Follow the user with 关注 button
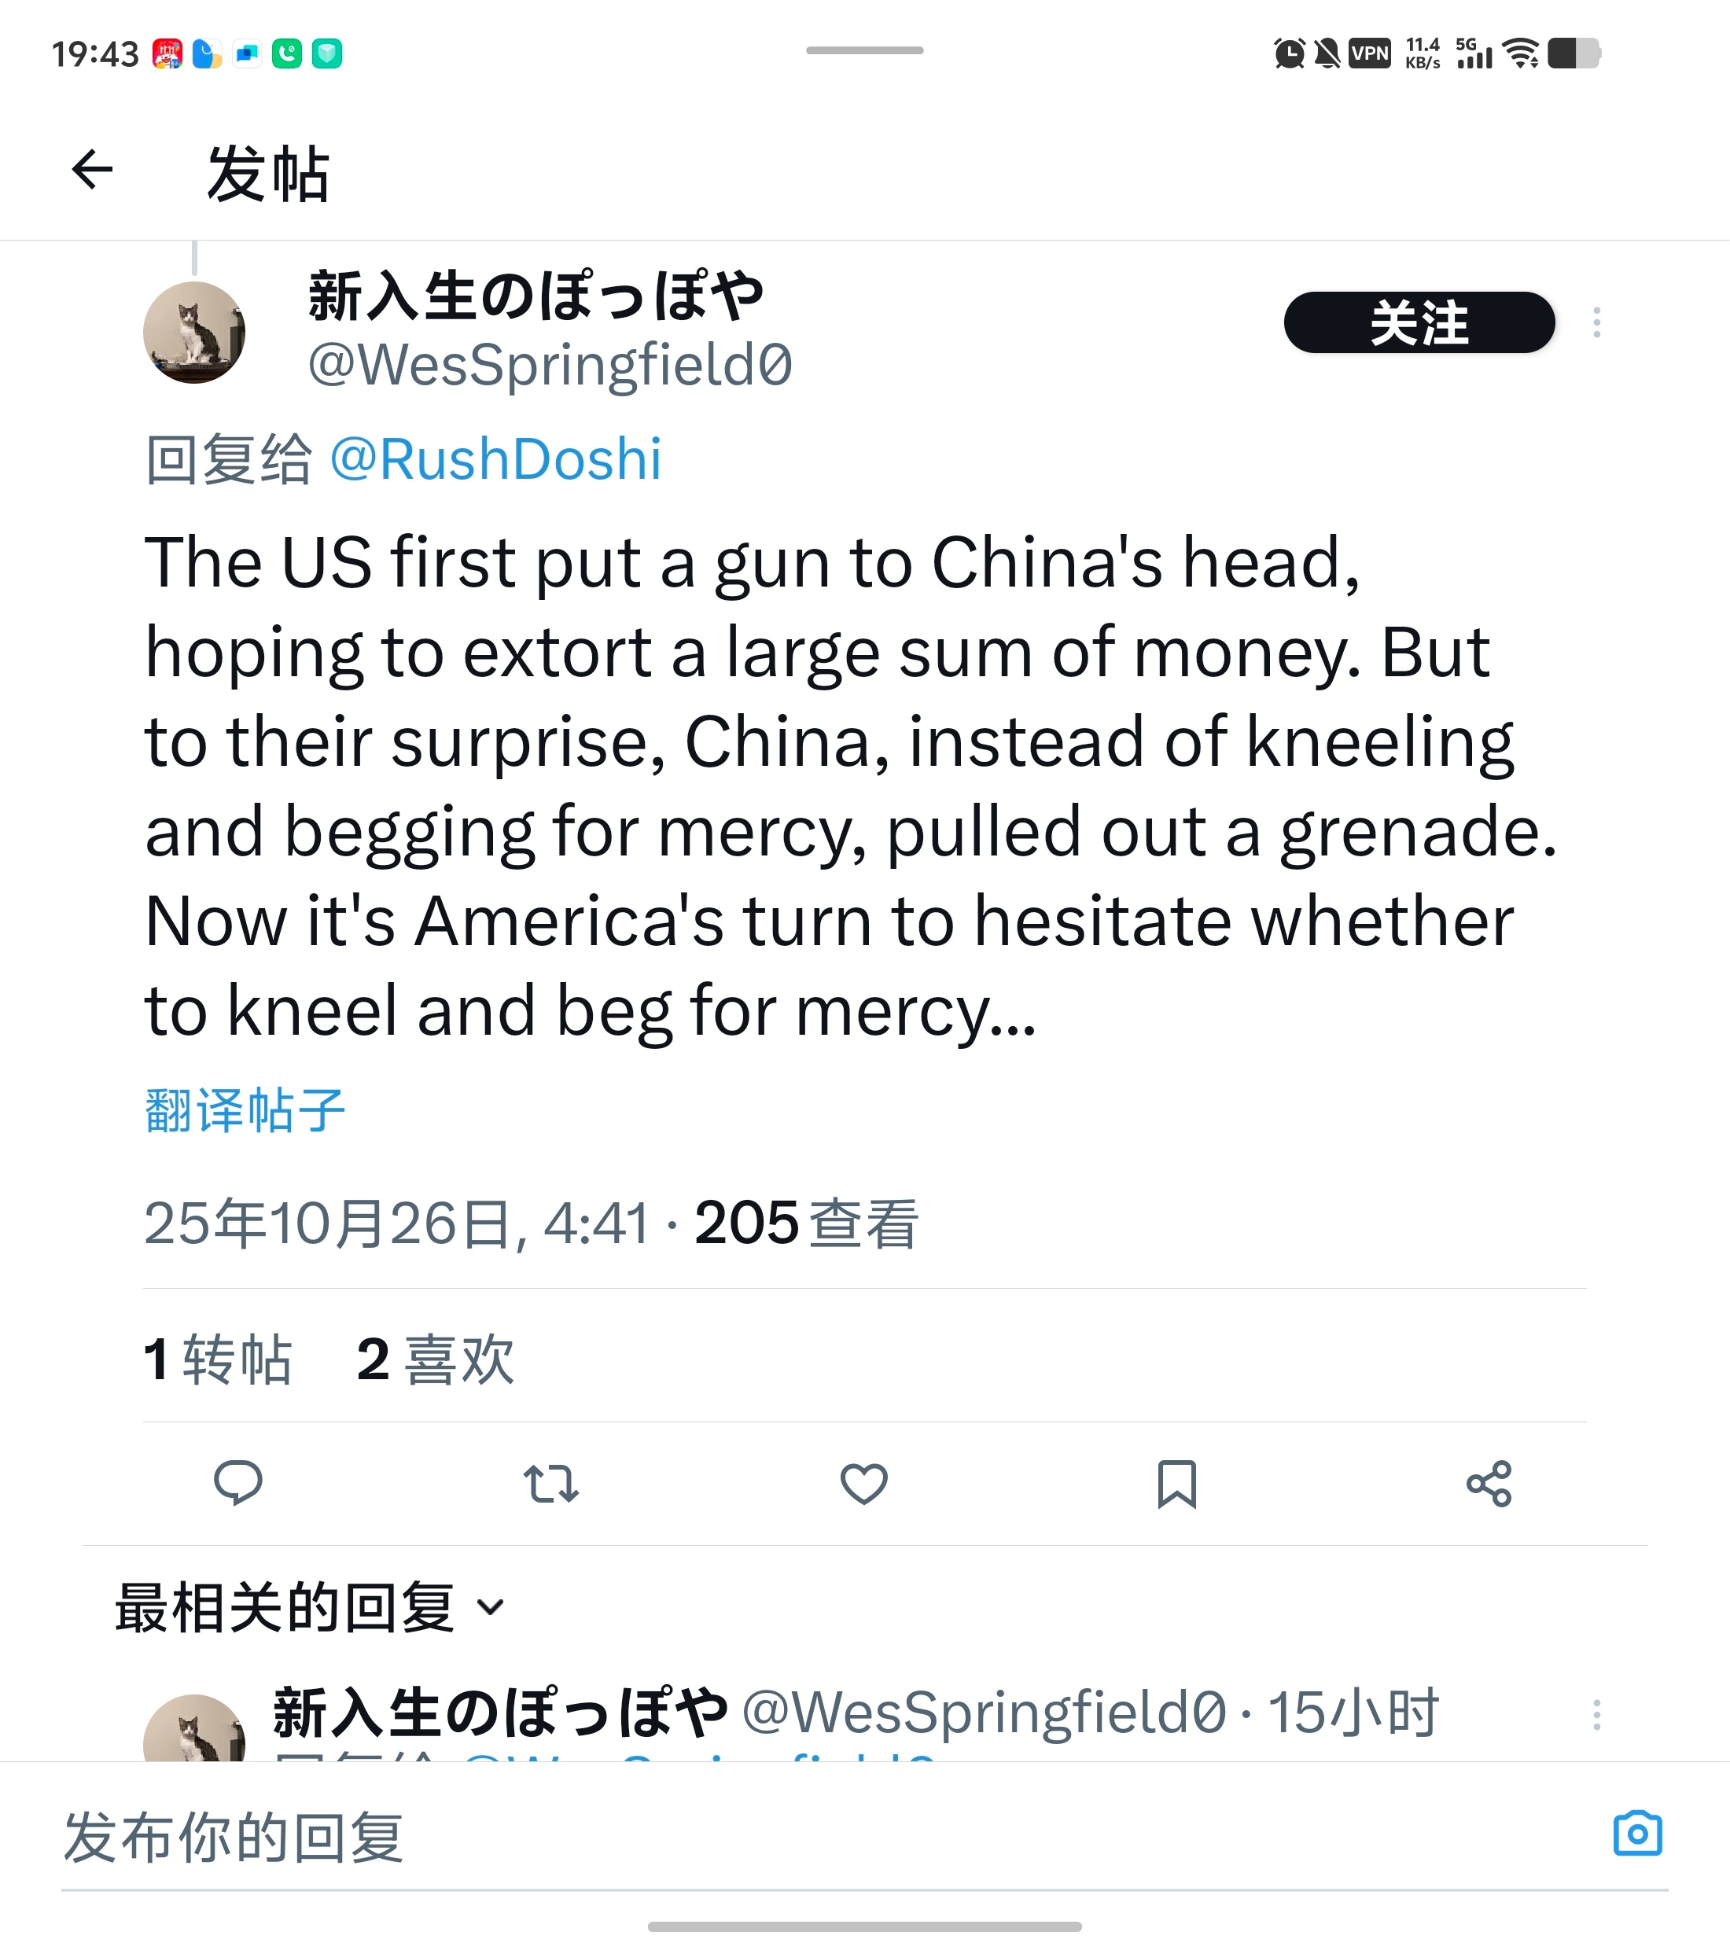 tap(1419, 322)
